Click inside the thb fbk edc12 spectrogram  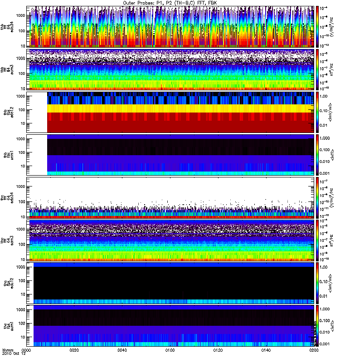[x=170, y=112]
